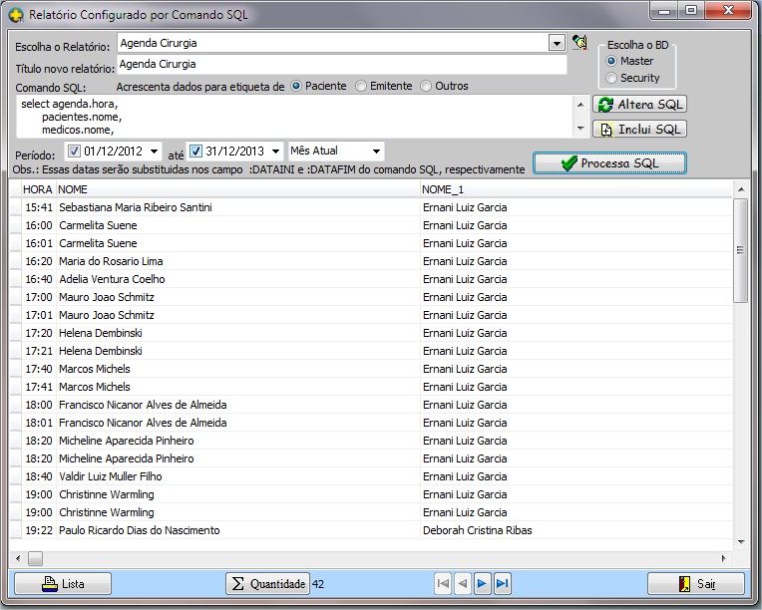Click the Quantidade sum button
Viewport: 762px width, 610px height.
[267, 583]
